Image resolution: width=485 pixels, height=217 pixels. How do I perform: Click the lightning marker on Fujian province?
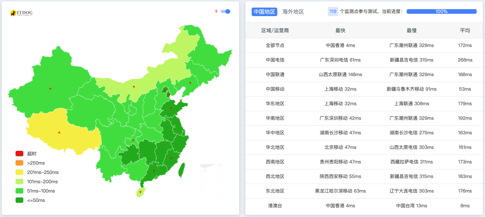[x=171, y=158]
